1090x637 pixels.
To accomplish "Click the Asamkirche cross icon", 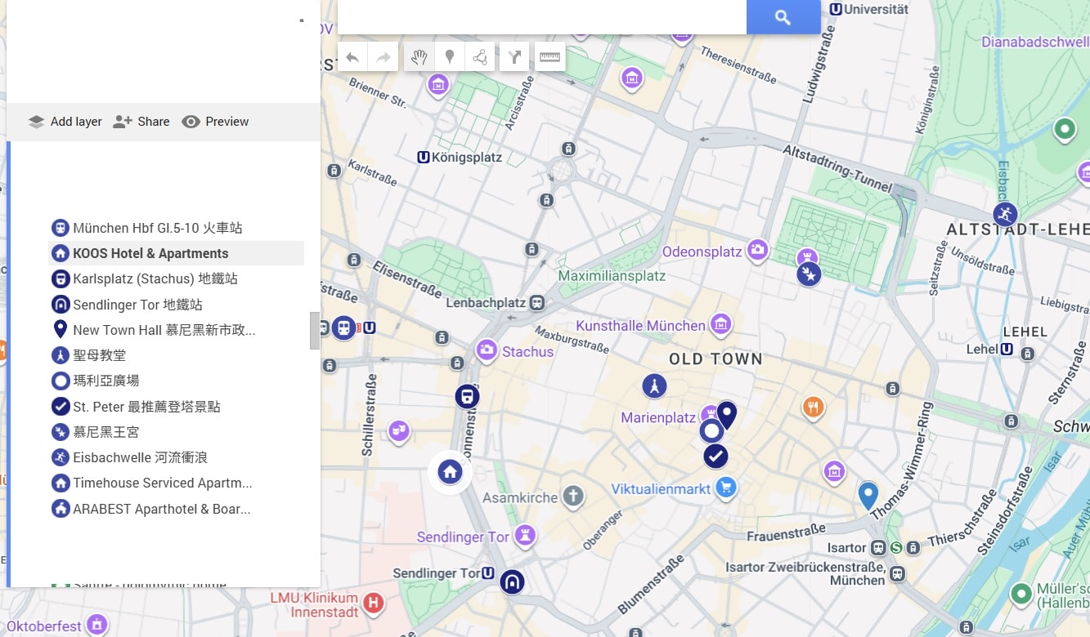I will [x=573, y=497].
